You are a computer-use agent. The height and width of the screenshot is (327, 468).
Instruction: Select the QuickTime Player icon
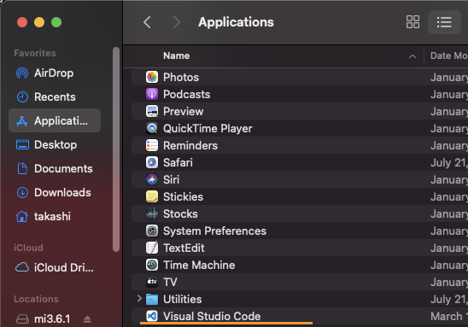point(152,128)
